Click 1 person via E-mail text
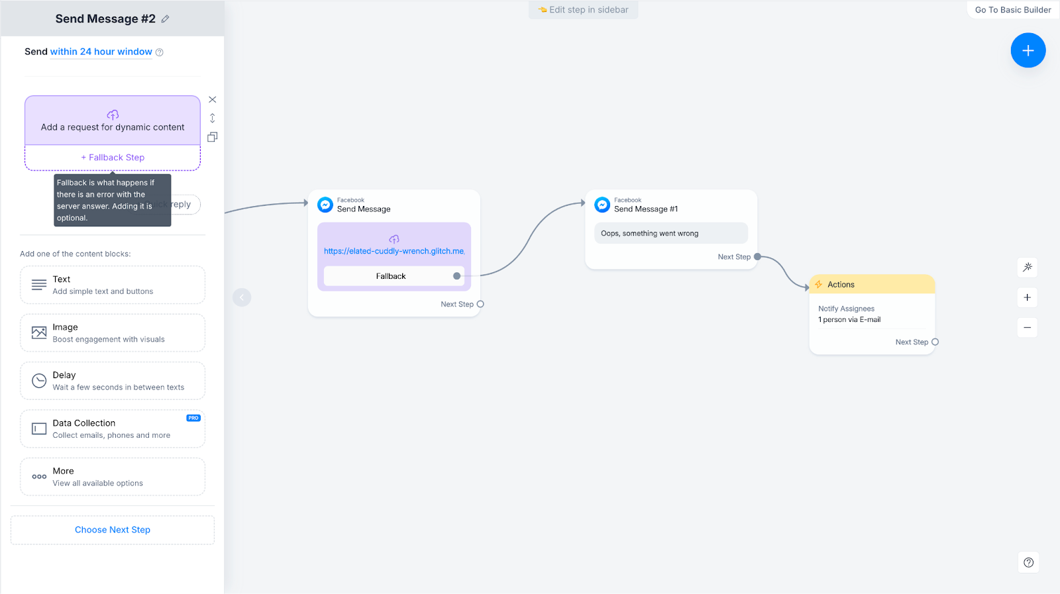This screenshot has width=1060, height=594. tap(849, 320)
